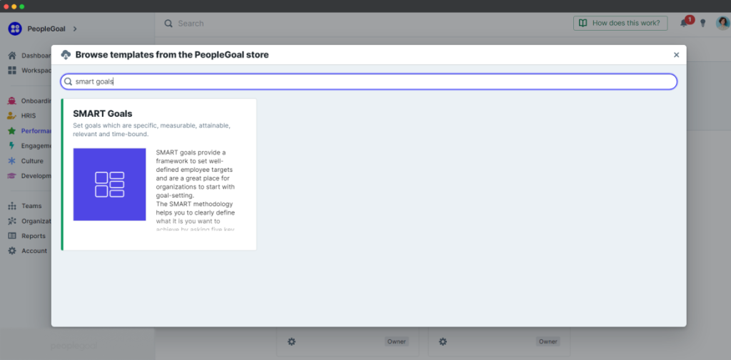This screenshot has width=731, height=360.
Task: Open Engagement in the sidebar
Action: click(29, 145)
